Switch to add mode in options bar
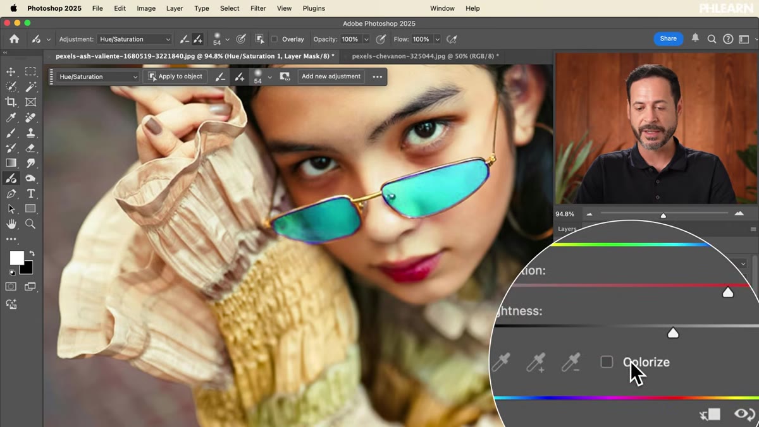Viewport: 759px width, 427px height. [x=198, y=39]
